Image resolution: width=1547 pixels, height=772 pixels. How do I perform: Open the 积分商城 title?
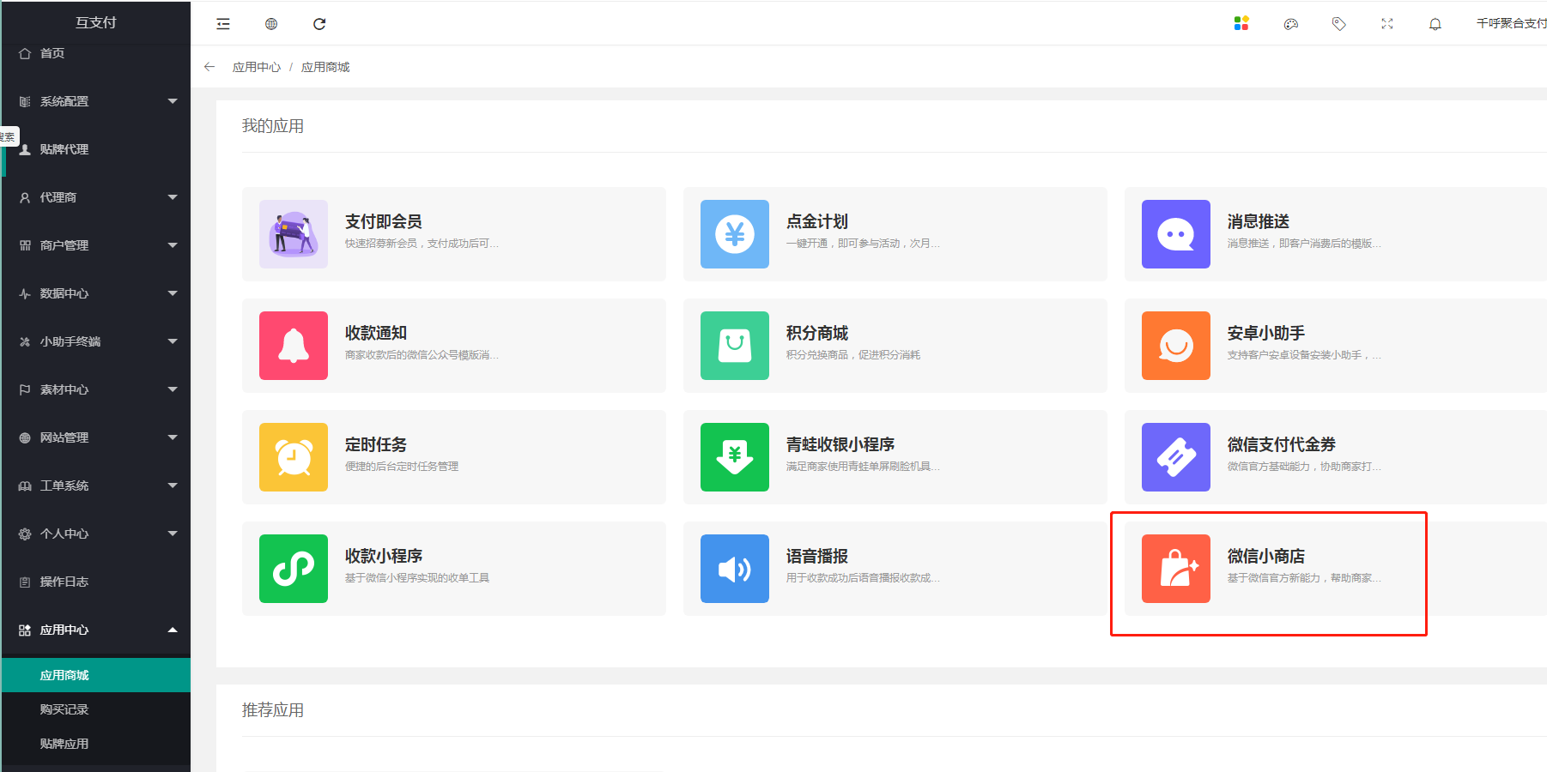coord(817,333)
